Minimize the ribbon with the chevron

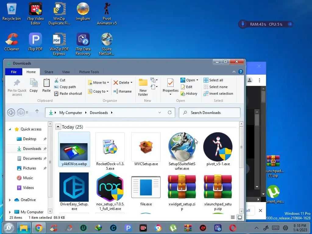[x=234, y=72]
